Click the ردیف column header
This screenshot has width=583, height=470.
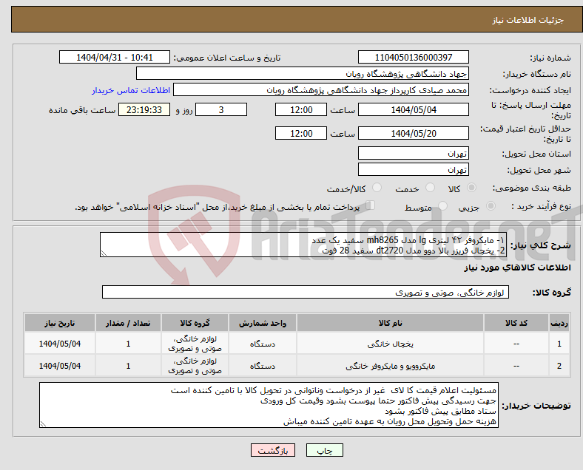559,323
